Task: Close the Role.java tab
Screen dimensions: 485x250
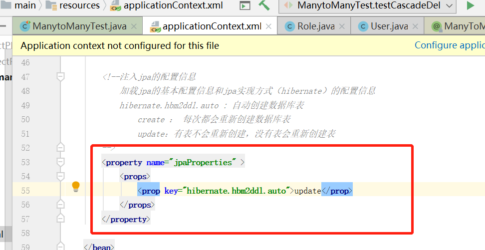Action: (342, 26)
